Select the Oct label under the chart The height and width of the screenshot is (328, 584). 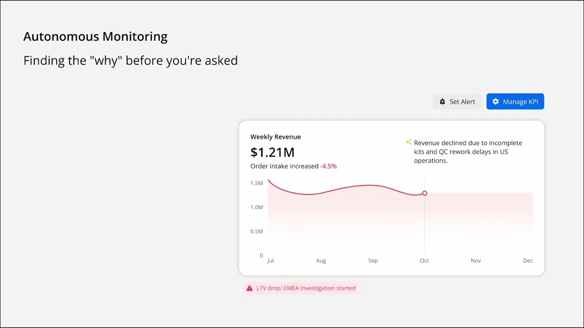424,261
